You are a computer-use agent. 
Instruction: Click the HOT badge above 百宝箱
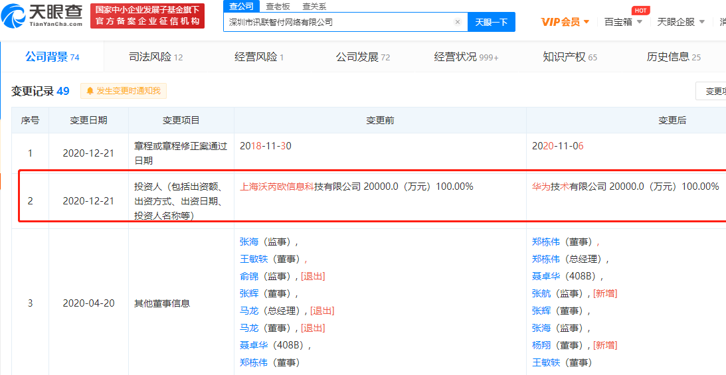640,10
